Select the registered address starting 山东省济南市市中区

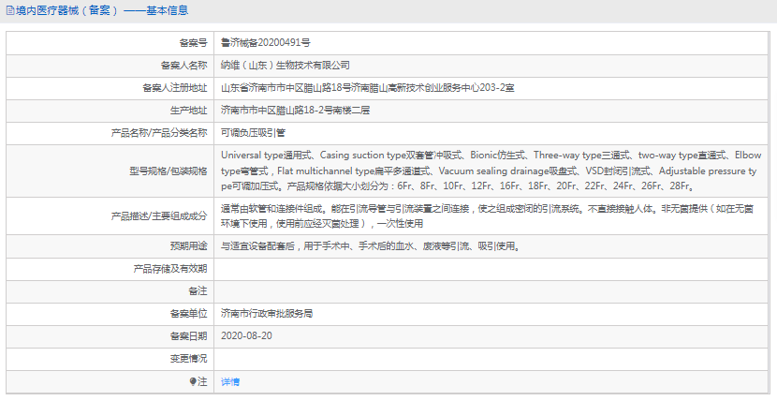pos(367,88)
